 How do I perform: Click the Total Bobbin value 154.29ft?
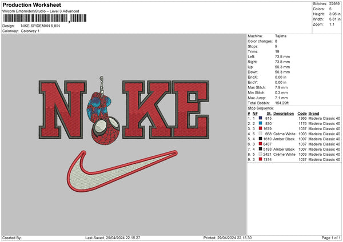click(x=282, y=103)
